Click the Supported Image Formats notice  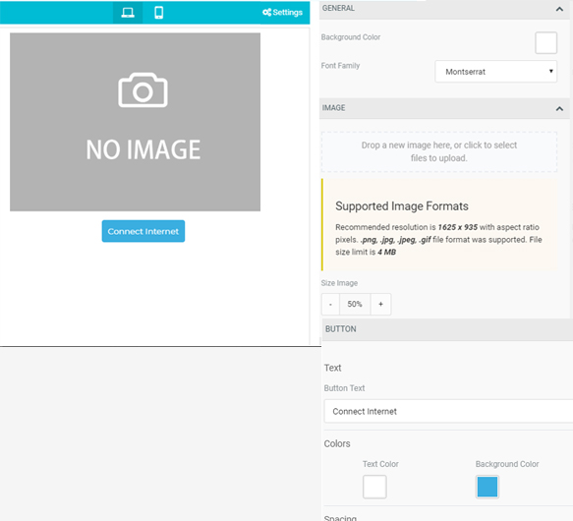(x=439, y=225)
